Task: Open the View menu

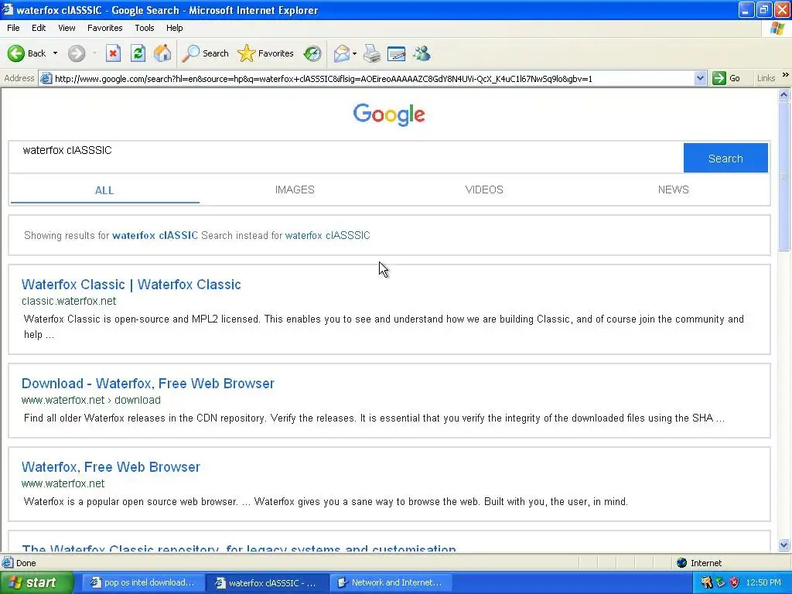Action: 67,28
